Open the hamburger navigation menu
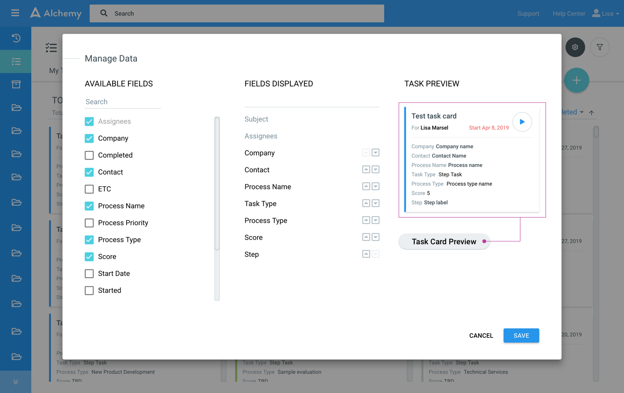 click(x=15, y=13)
